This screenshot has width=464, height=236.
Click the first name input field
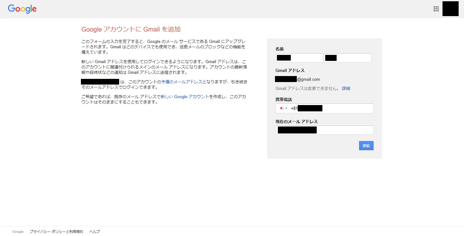tap(299, 58)
